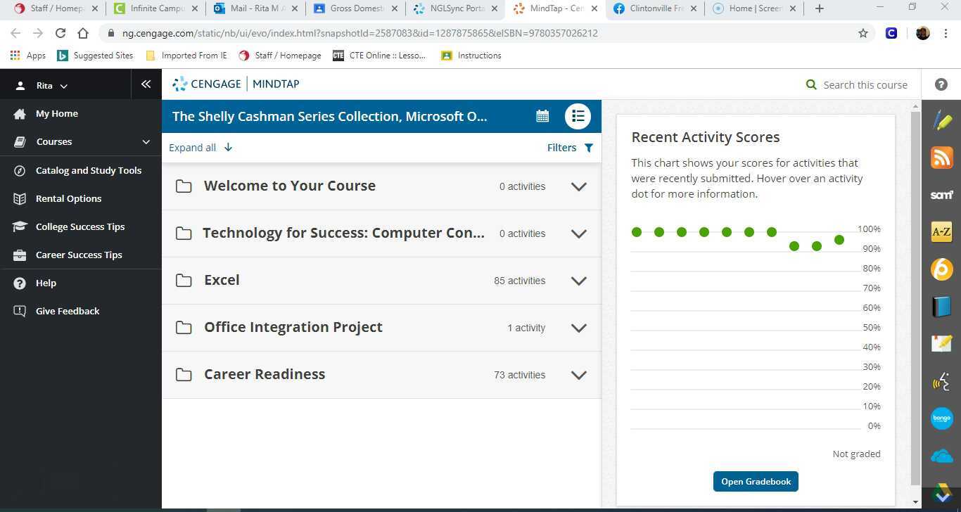Open the SAM app in the sidebar
Image resolution: width=961 pixels, height=512 pixels.
tap(941, 195)
